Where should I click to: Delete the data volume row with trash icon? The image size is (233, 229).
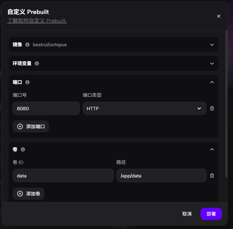click(x=212, y=176)
